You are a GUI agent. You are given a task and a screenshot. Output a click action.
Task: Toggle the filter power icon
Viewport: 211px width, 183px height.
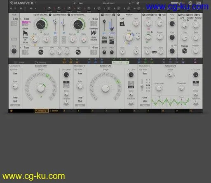pos(119,14)
